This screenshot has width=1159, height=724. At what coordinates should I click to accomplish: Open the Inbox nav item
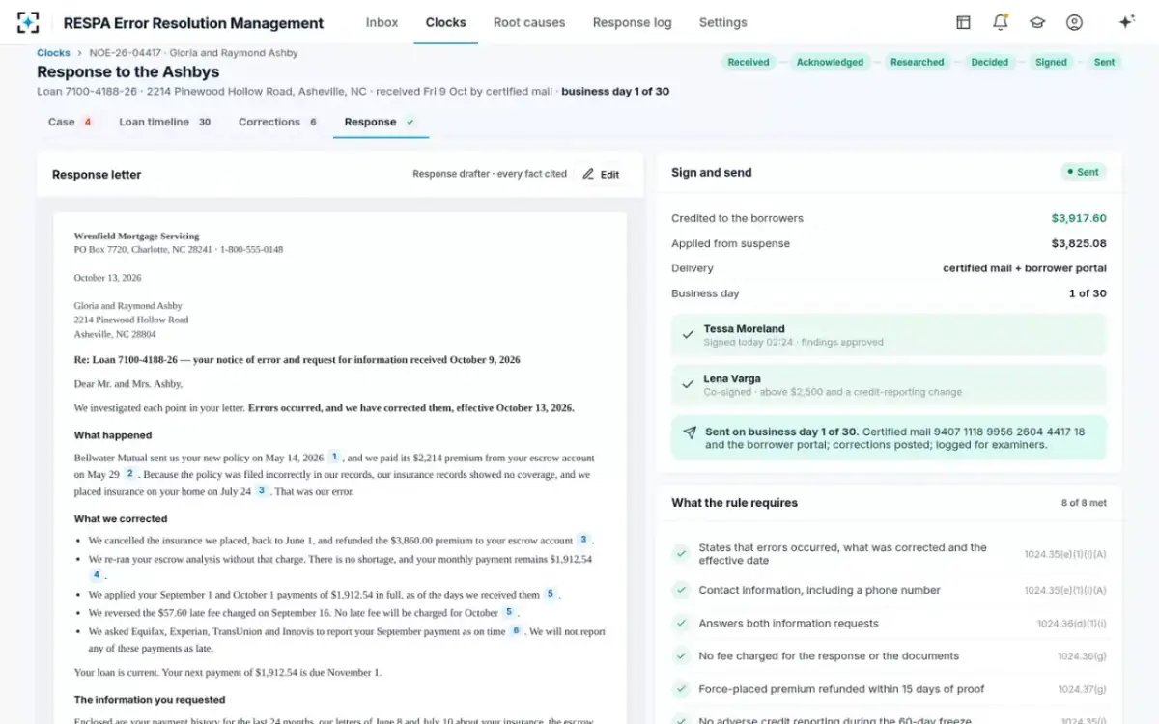[x=382, y=22]
